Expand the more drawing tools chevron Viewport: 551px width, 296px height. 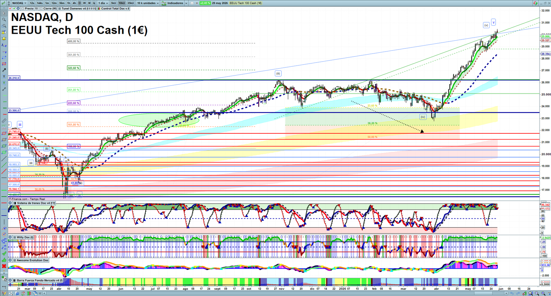pyautogui.click(x=4, y=273)
